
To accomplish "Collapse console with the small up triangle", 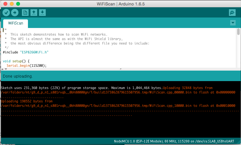I will [x=2, y=69].
